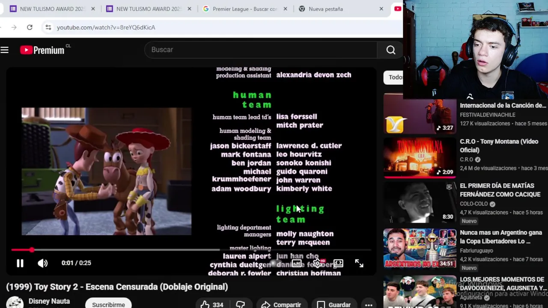Switch the player to theater mode
The width and height of the screenshot is (548, 308).
(x=338, y=263)
